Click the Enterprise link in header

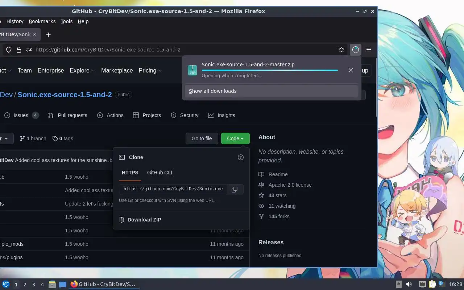[x=51, y=70]
